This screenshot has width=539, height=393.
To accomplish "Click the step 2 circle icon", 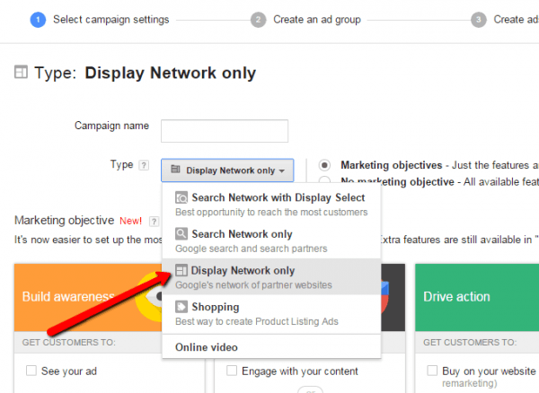I will tap(258, 20).
